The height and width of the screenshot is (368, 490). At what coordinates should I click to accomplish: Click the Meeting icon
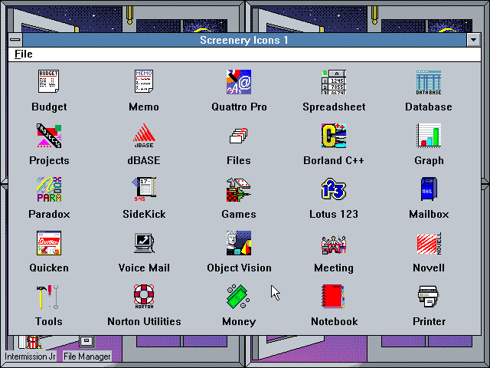(334, 245)
